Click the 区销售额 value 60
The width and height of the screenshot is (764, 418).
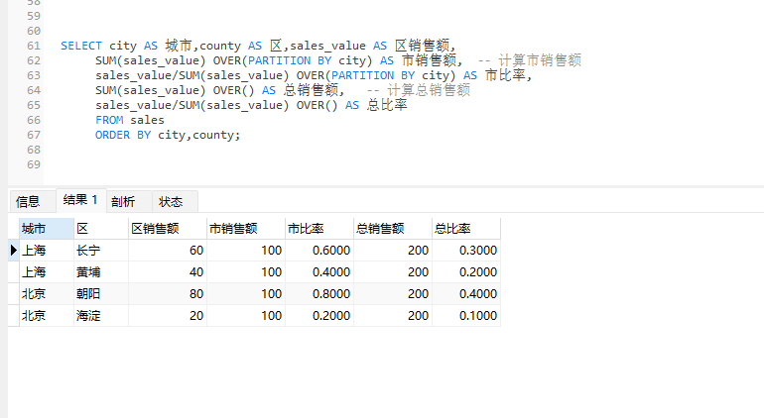pyautogui.click(x=168, y=251)
